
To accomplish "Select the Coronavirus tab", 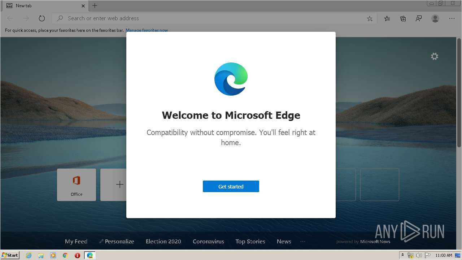I will click(x=208, y=242).
